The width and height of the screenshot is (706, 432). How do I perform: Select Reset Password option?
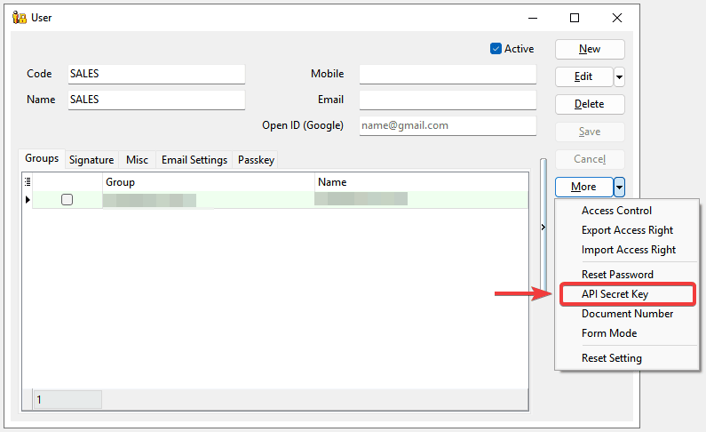pyautogui.click(x=617, y=275)
